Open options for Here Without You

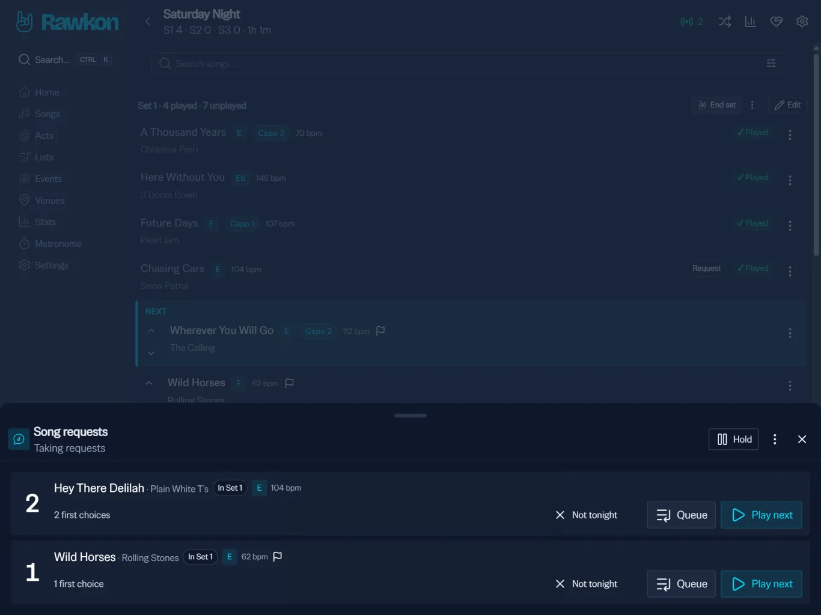click(790, 180)
